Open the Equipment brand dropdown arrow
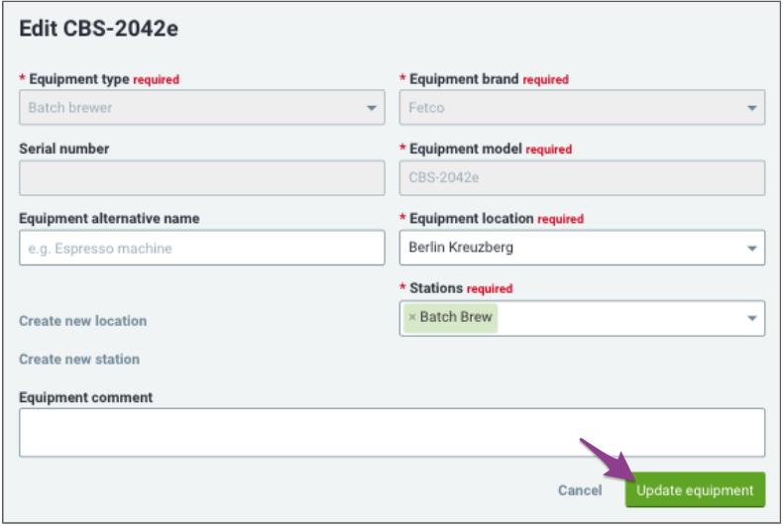 coord(751,108)
